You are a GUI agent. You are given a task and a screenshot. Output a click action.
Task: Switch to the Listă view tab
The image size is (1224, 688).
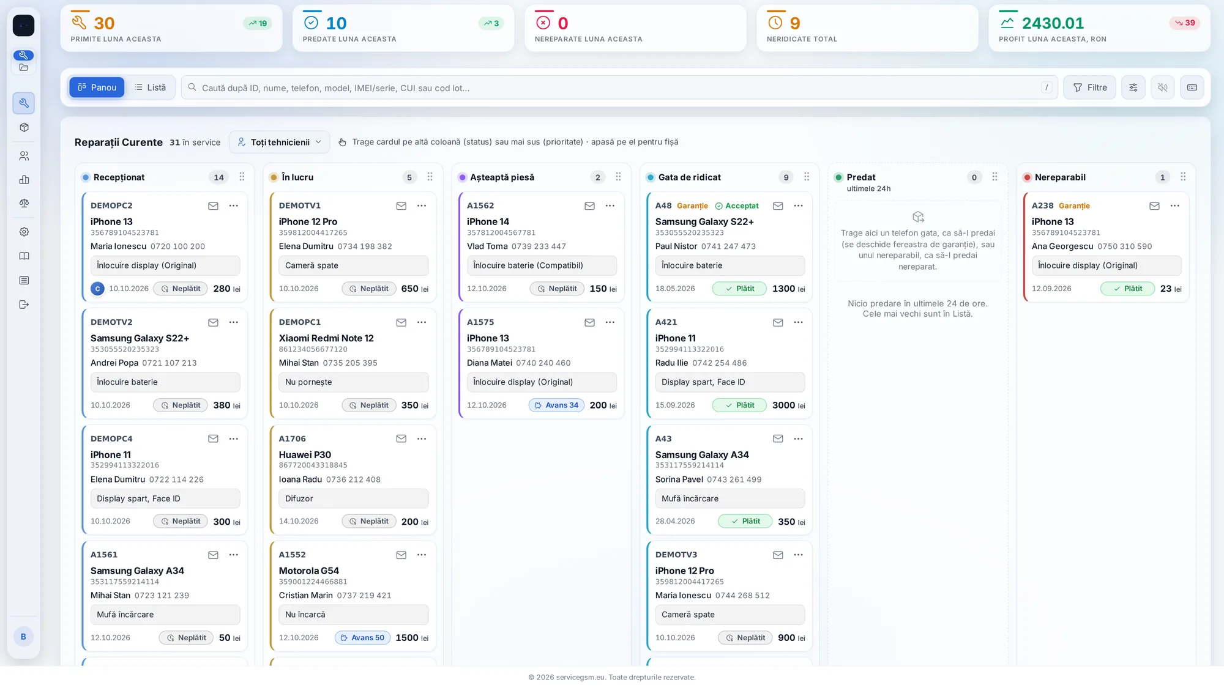[x=150, y=87]
